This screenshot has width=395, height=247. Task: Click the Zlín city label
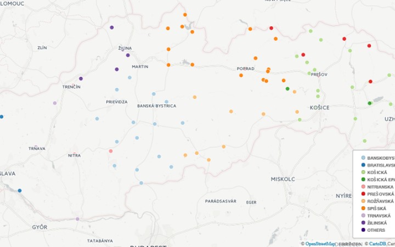pyautogui.click(x=42, y=48)
